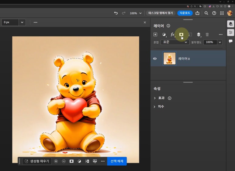Open the help question mark icon

(214, 13)
